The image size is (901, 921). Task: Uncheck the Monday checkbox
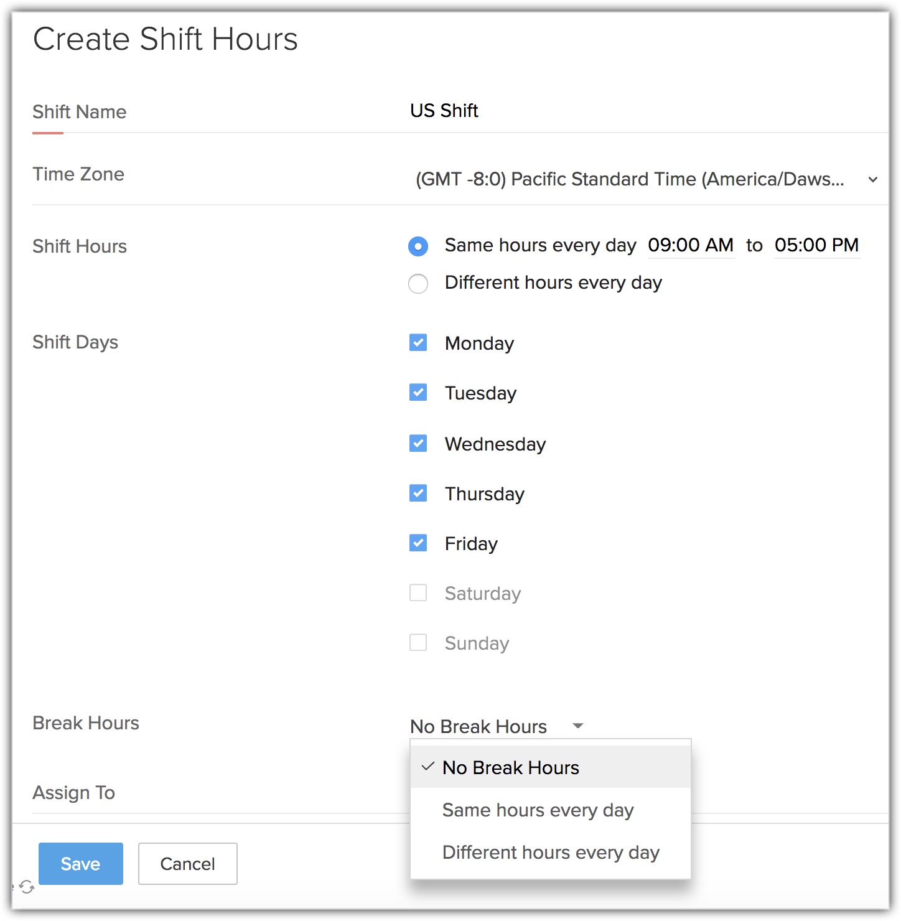pos(418,343)
